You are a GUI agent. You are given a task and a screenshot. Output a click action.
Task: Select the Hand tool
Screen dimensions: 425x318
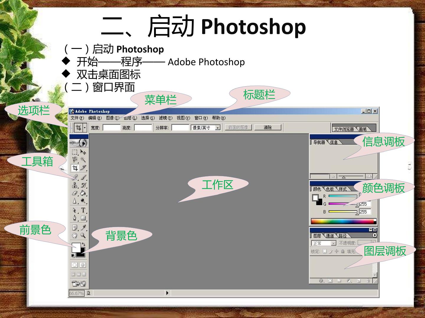[x=75, y=236]
